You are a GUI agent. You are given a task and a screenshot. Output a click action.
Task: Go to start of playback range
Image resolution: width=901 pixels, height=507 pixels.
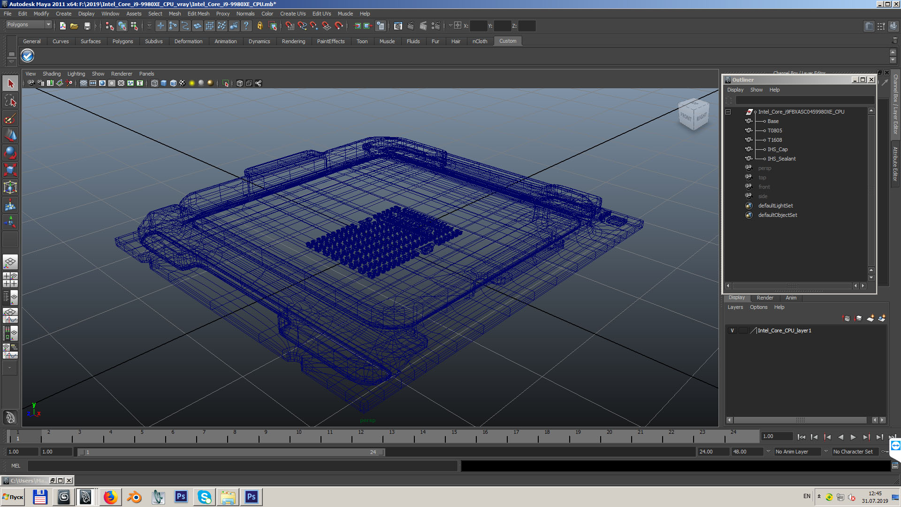tap(802, 437)
